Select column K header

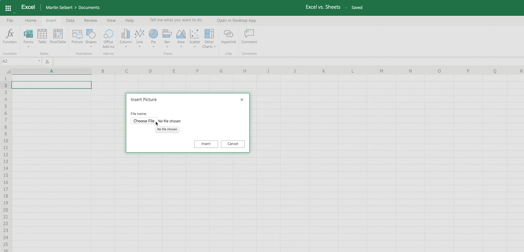tap(323, 71)
